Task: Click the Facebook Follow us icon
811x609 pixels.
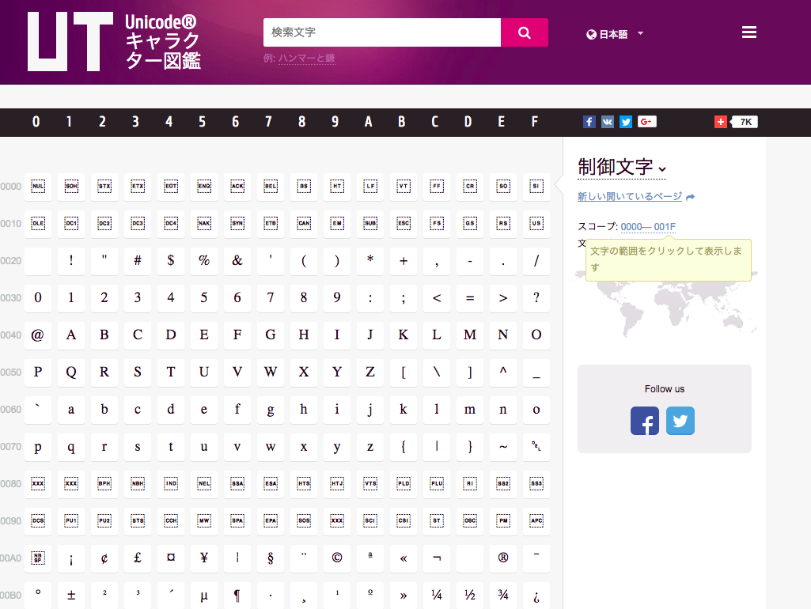Action: tap(644, 421)
